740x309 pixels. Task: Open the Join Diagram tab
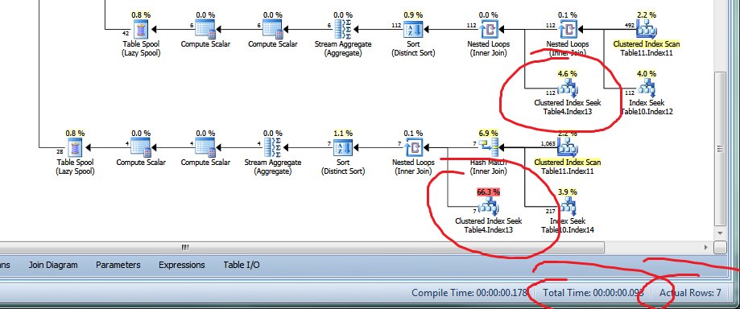click(53, 265)
